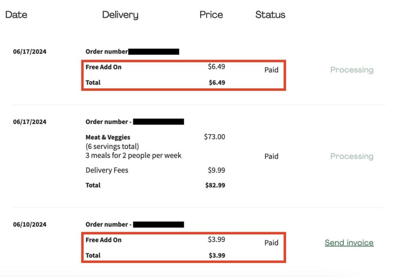Select the Free Add On $6.49 entry
400x277 pixels.
pyautogui.click(x=103, y=67)
